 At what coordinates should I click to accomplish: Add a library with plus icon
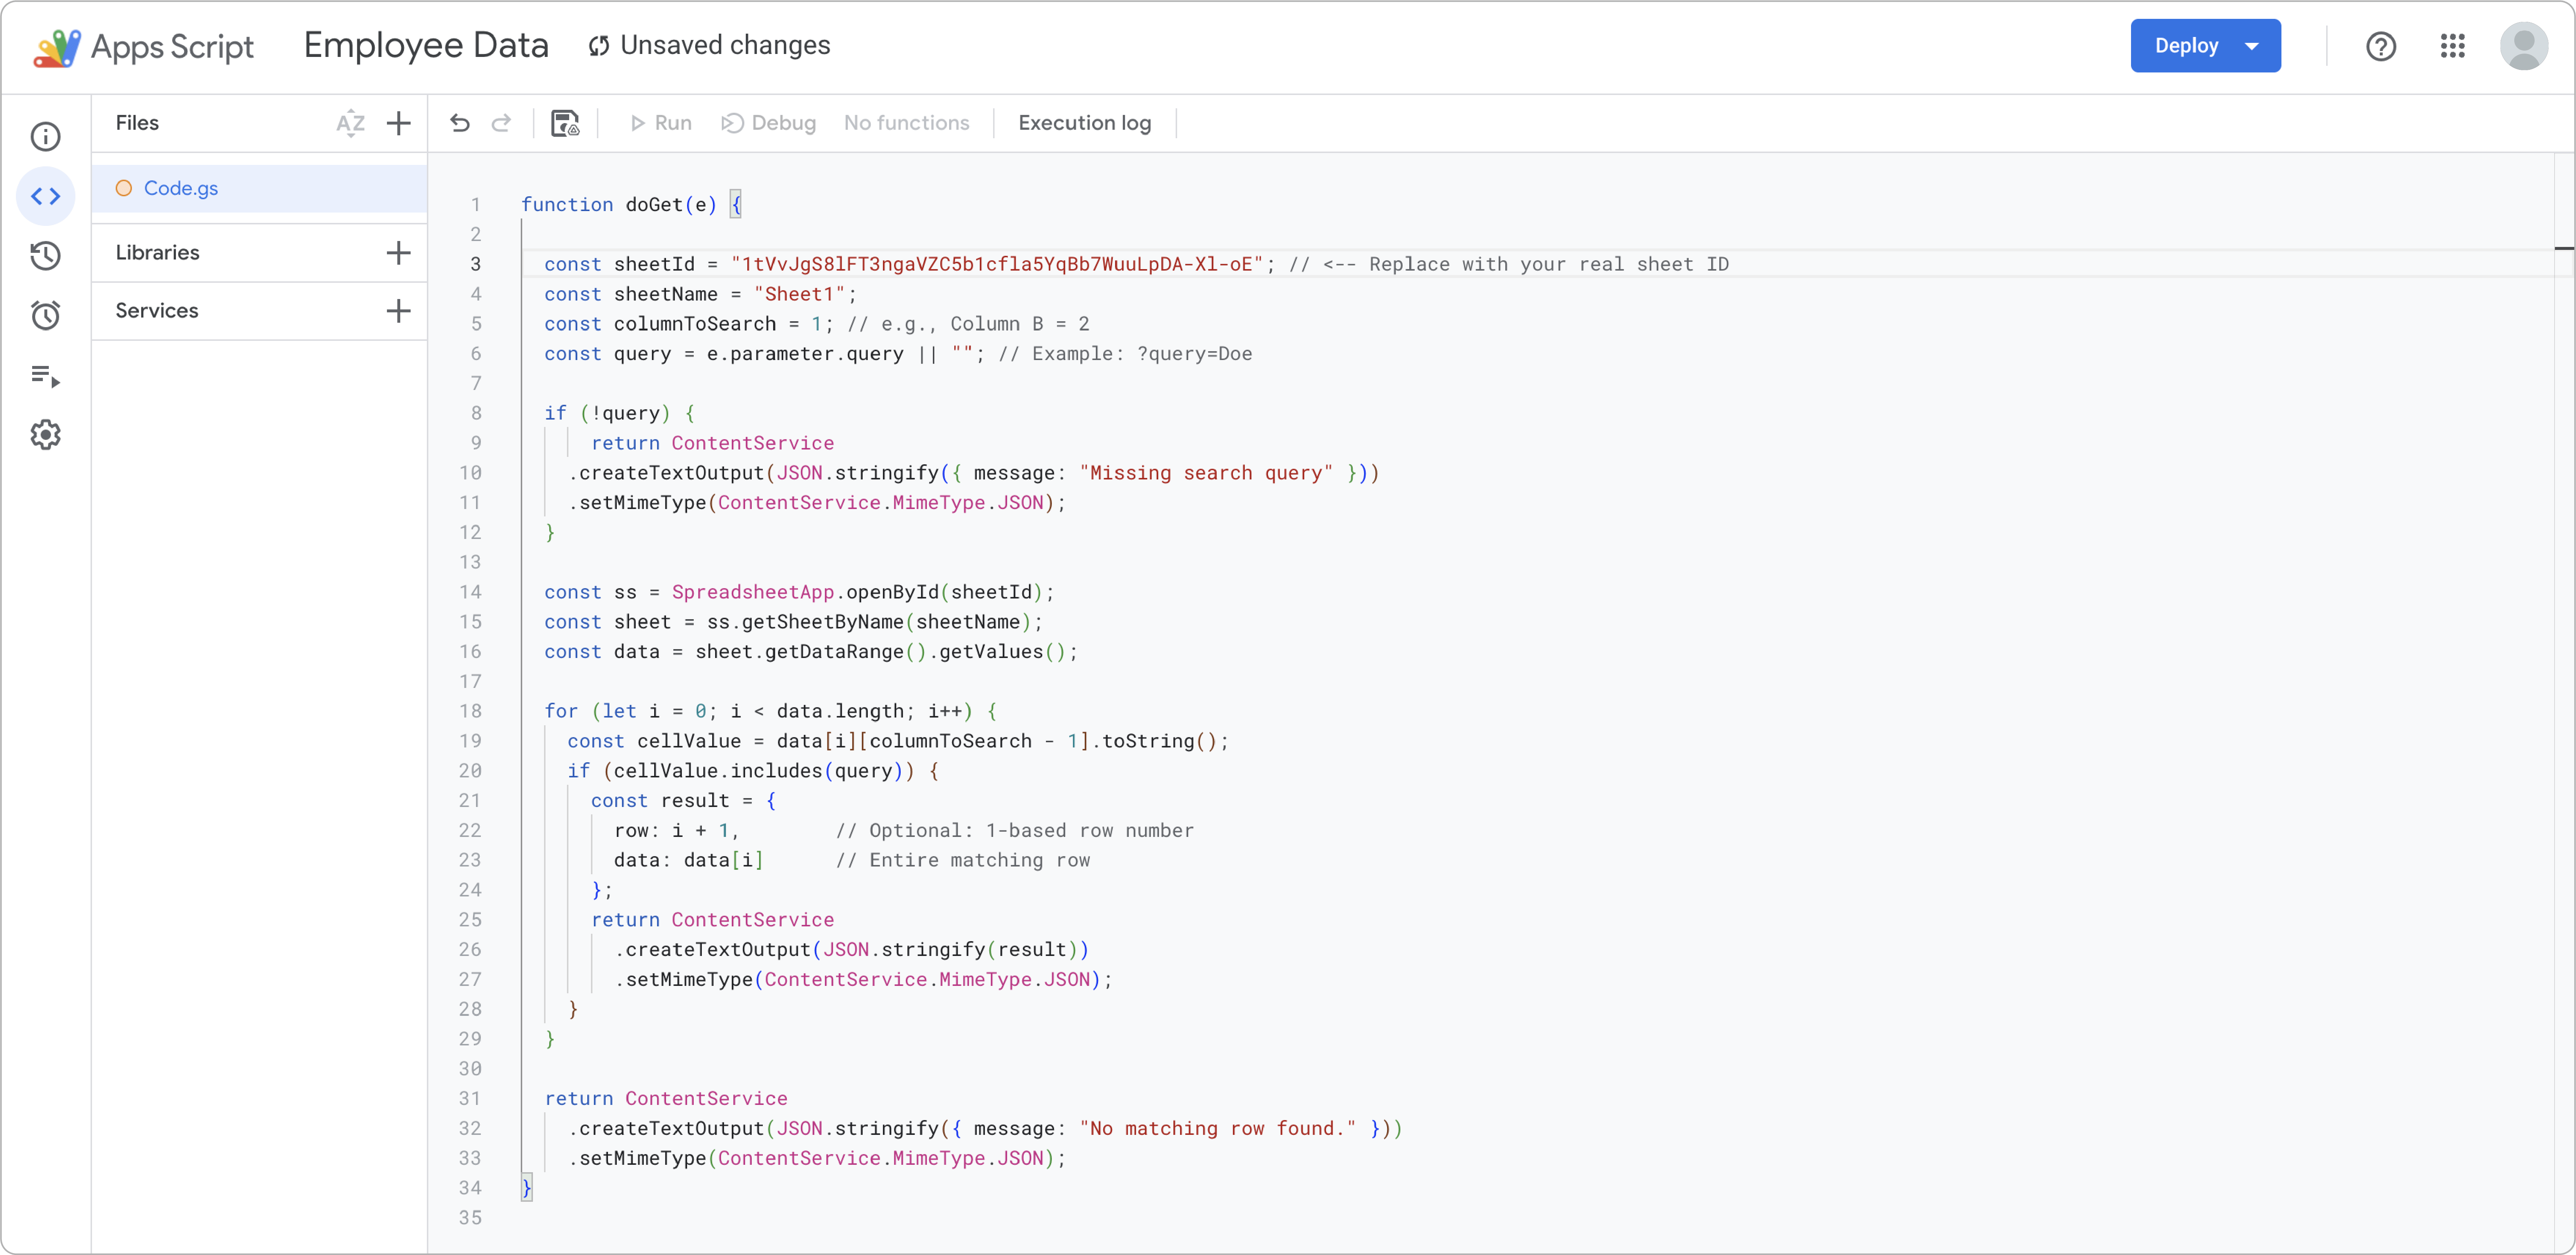tap(399, 253)
